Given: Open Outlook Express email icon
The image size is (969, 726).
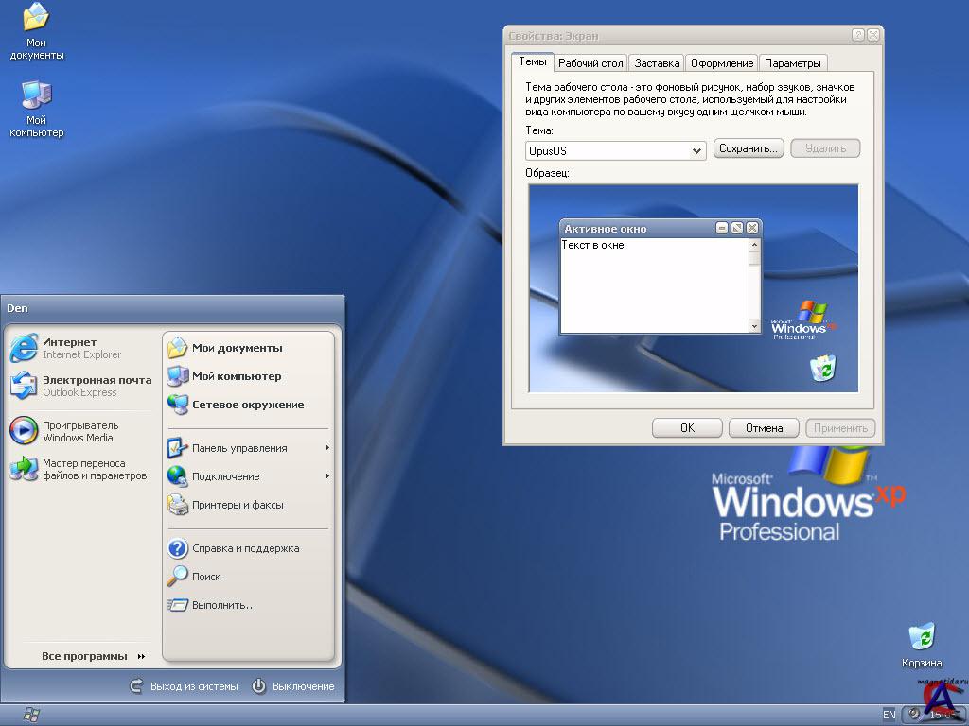Looking at the screenshot, I should [24, 386].
